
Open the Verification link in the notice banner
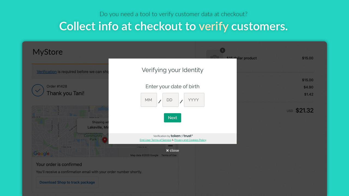(x=46, y=72)
